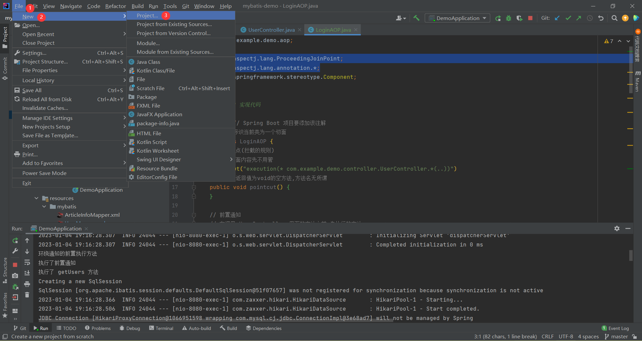
Task: Click the orange IDE update icon
Action: [625, 18]
